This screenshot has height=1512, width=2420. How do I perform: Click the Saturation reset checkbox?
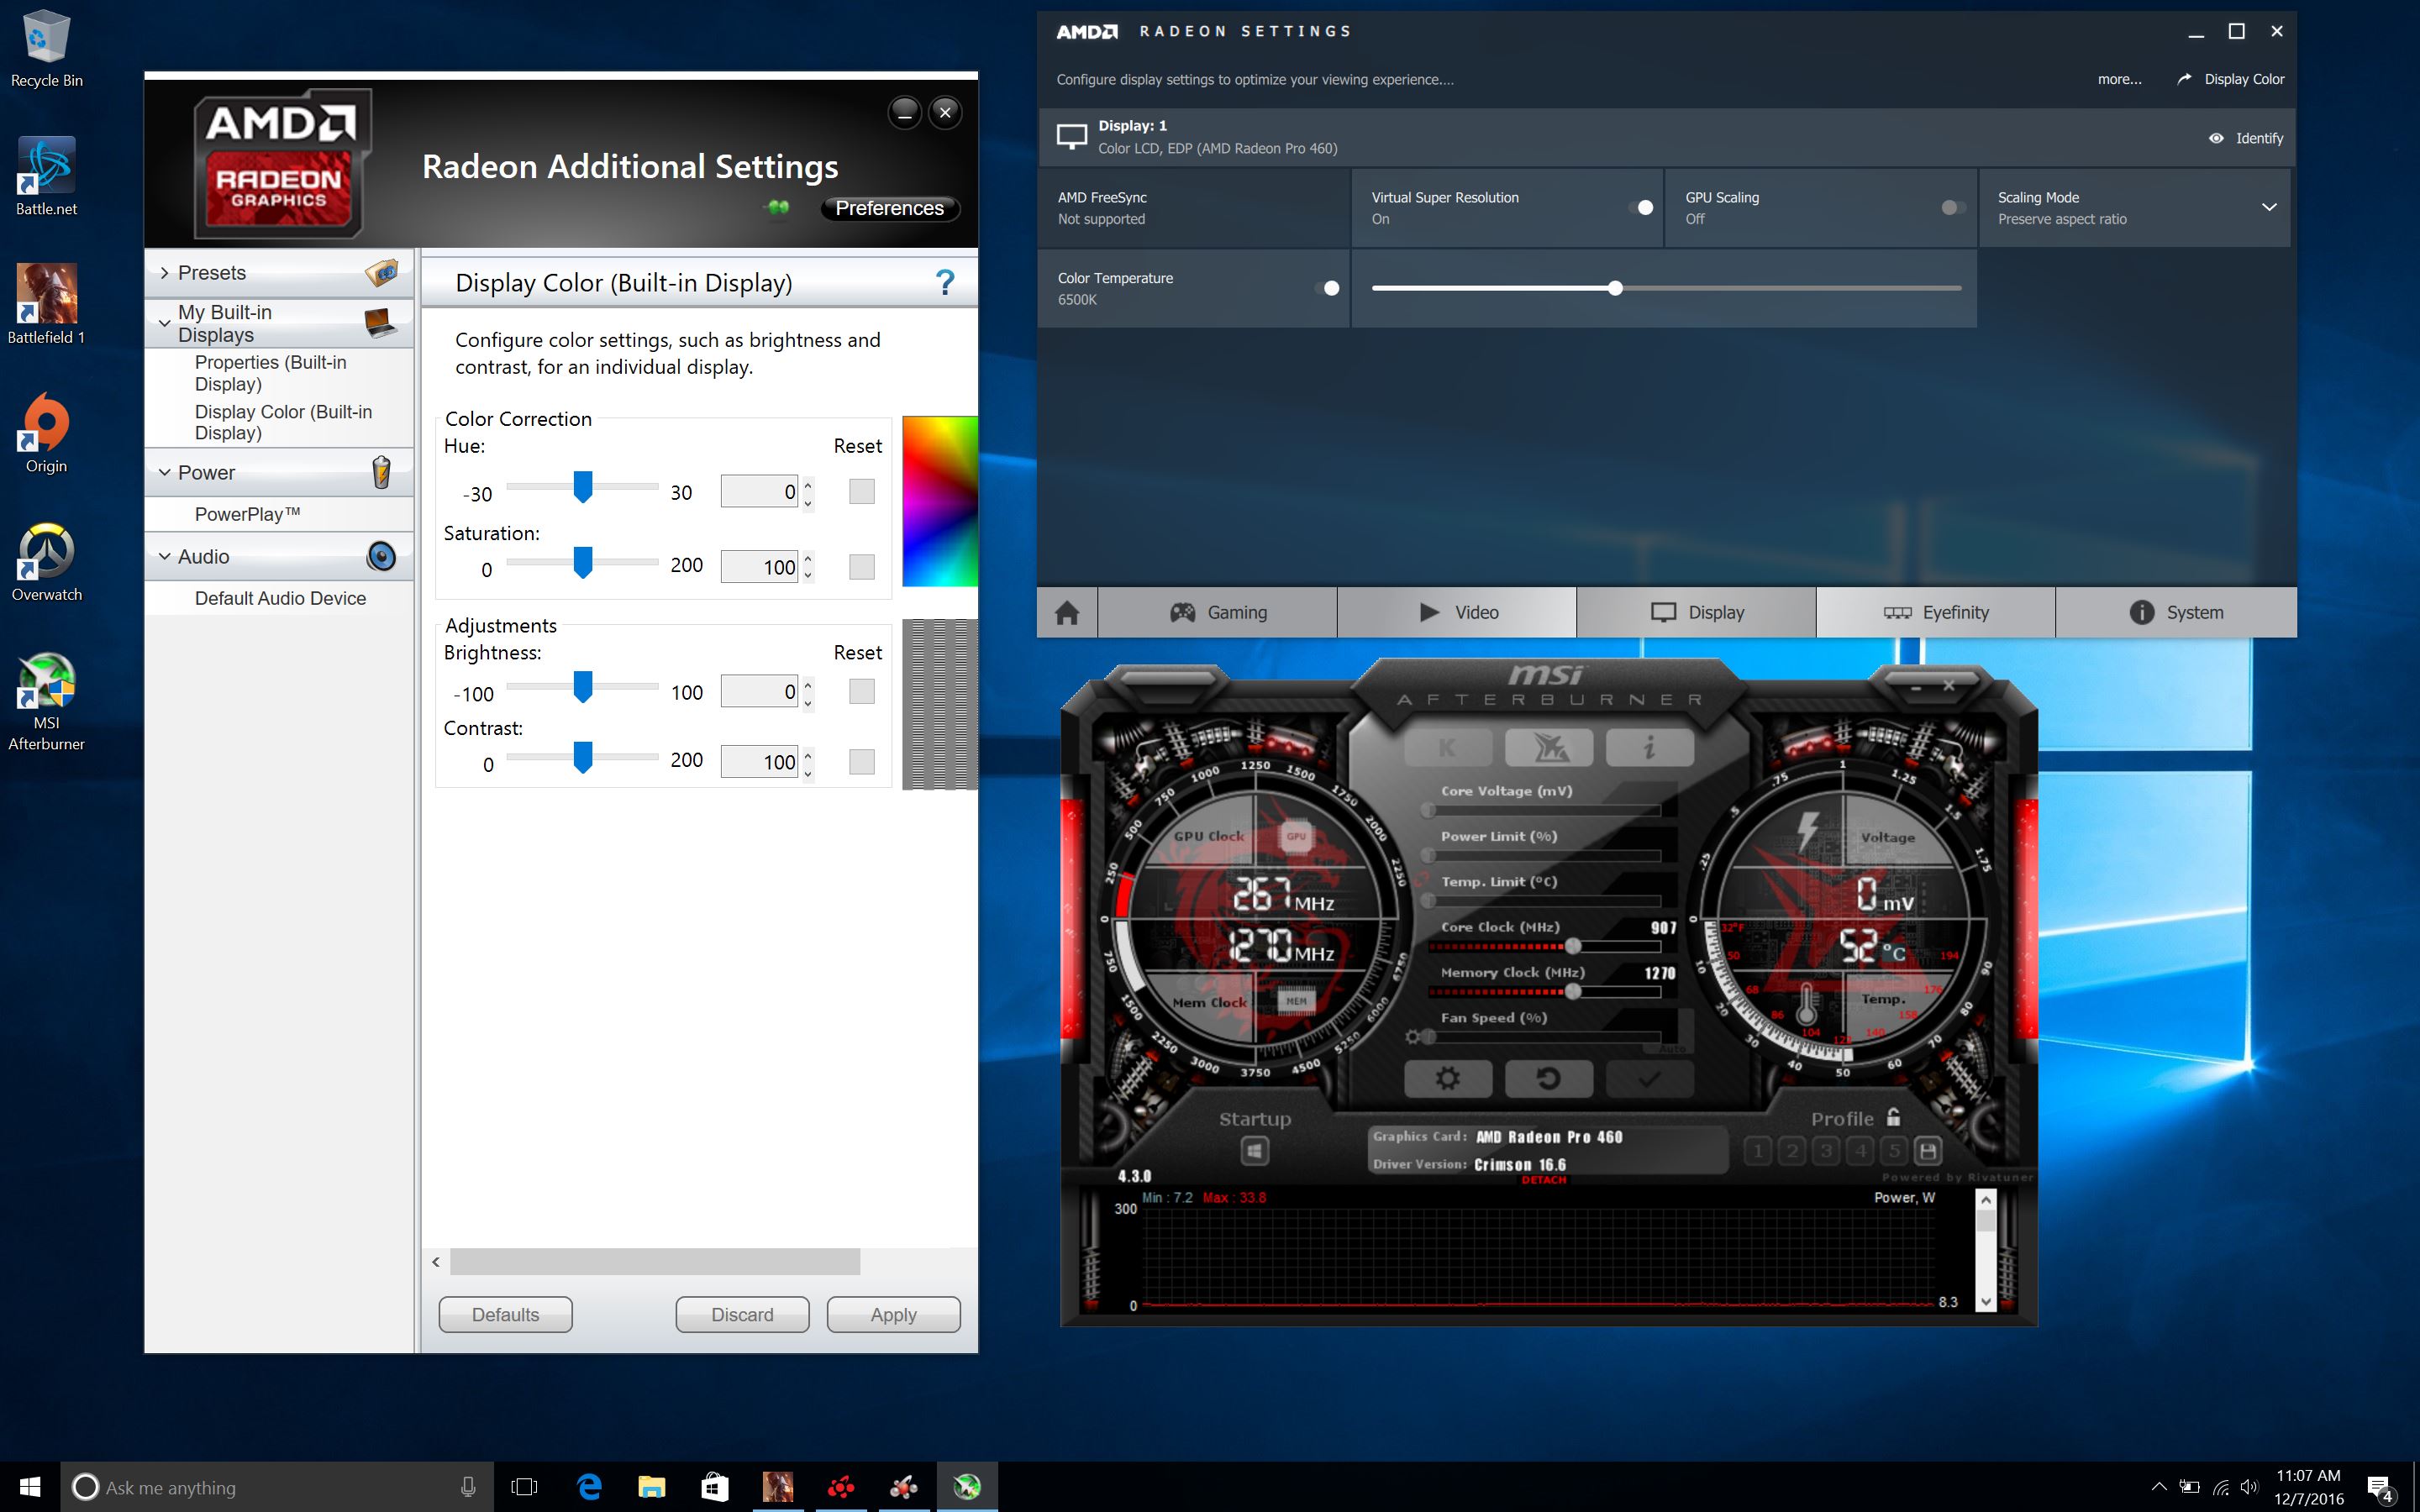(x=861, y=567)
